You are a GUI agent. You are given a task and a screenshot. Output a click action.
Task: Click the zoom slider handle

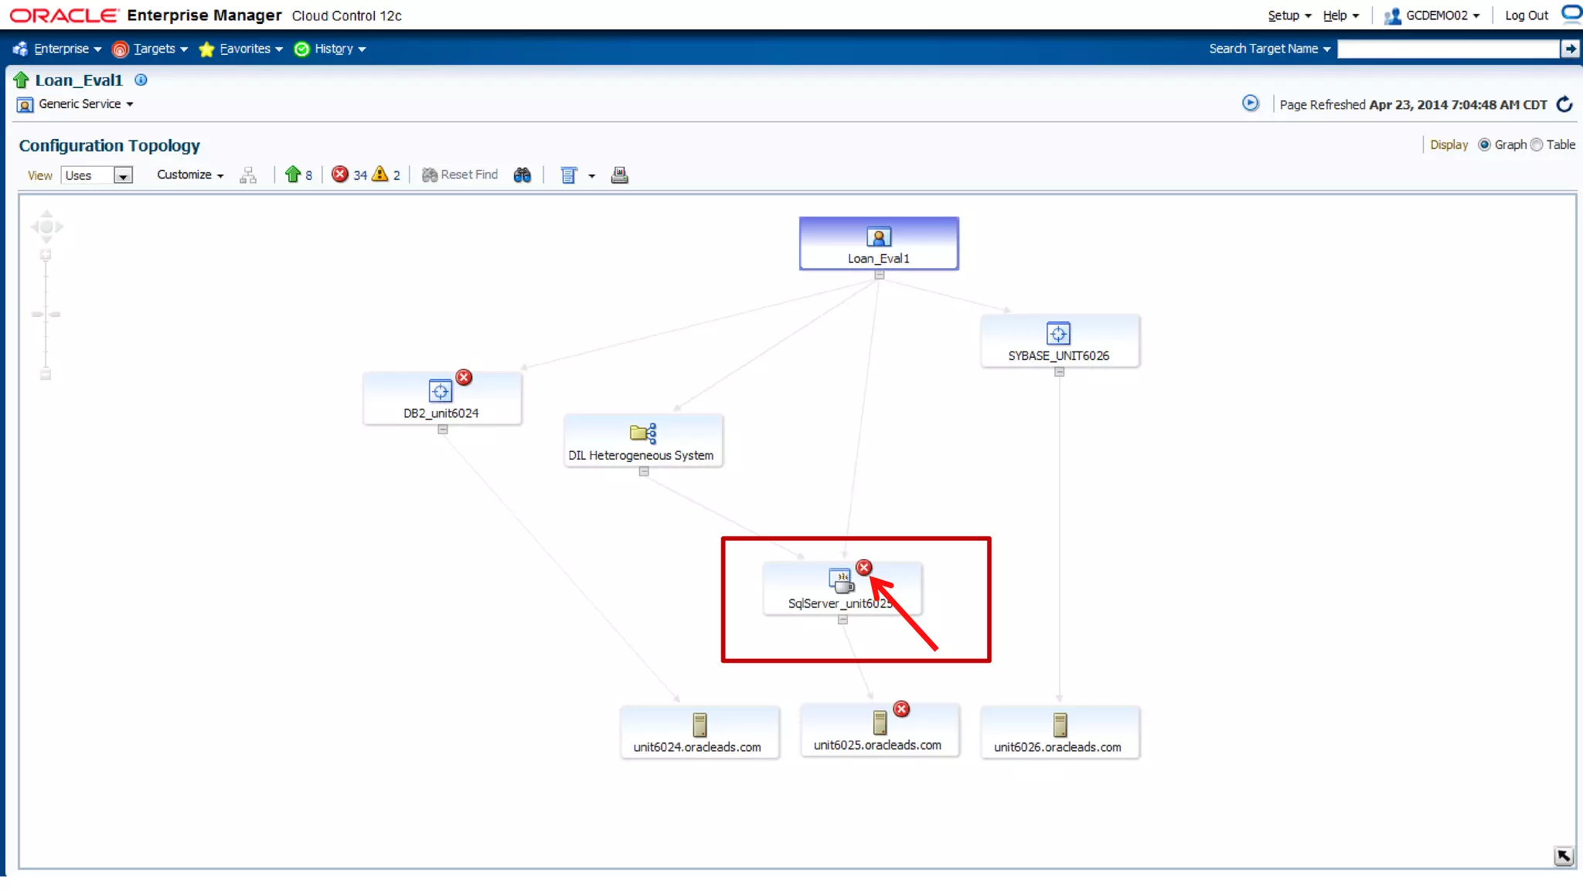[x=46, y=314]
